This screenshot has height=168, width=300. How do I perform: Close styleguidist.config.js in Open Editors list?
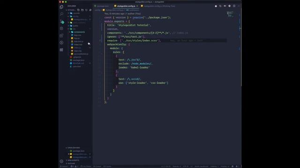point(69,154)
